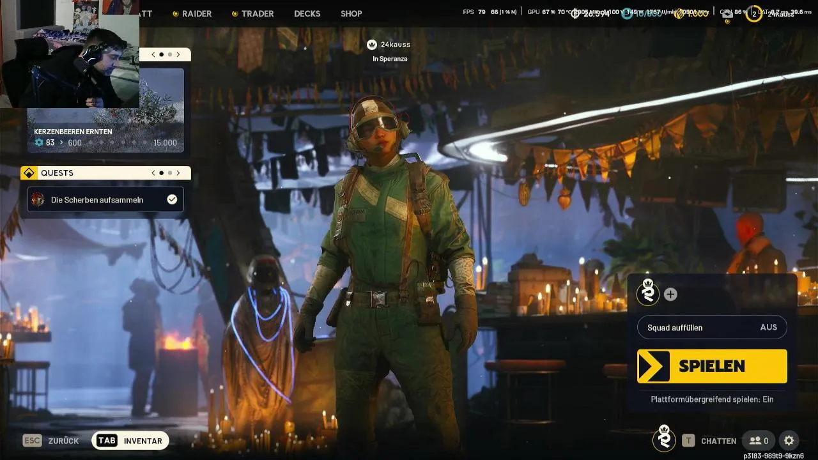Open the SHOP tab

coord(351,13)
